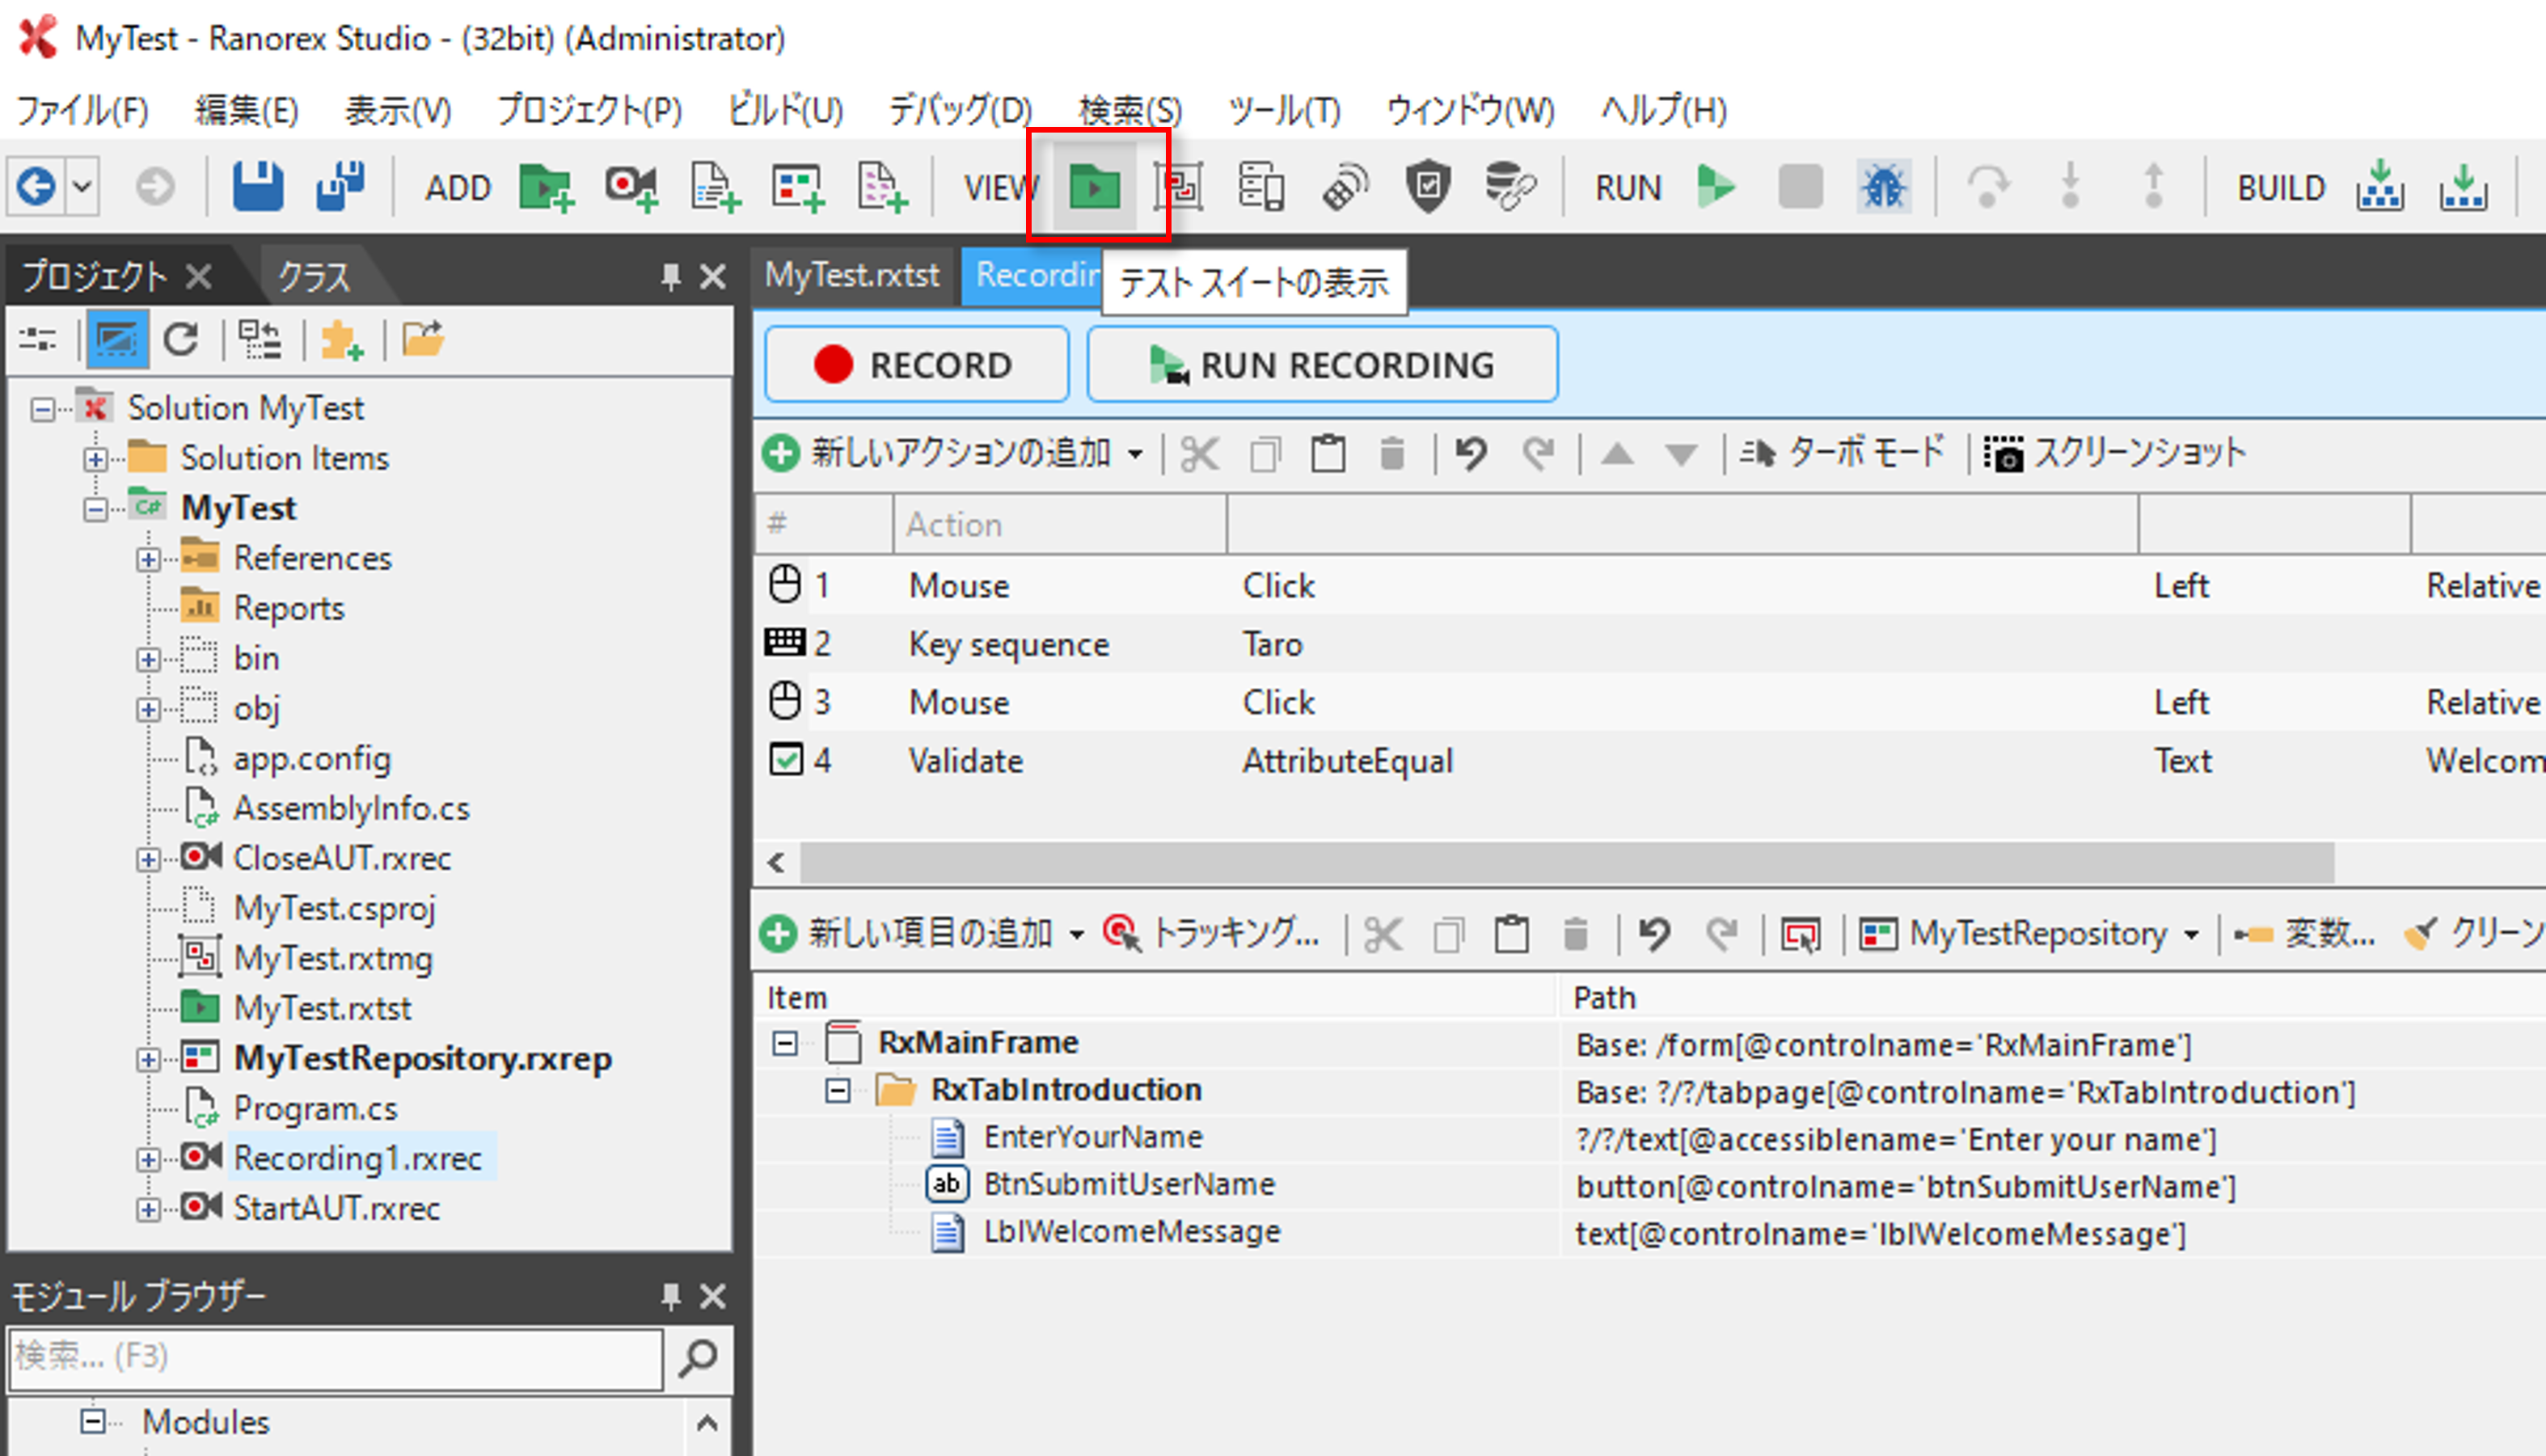Collapse the RxMainFrame repository node

coord(785,1043)
